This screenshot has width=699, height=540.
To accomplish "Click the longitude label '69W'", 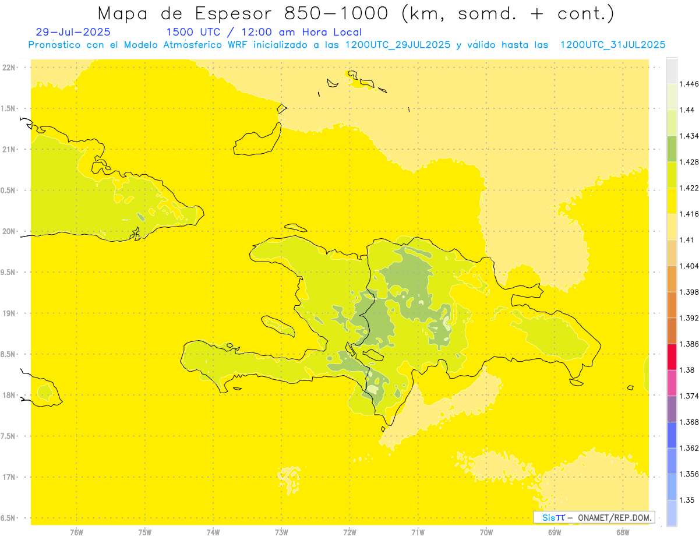I will click(555, 532).
